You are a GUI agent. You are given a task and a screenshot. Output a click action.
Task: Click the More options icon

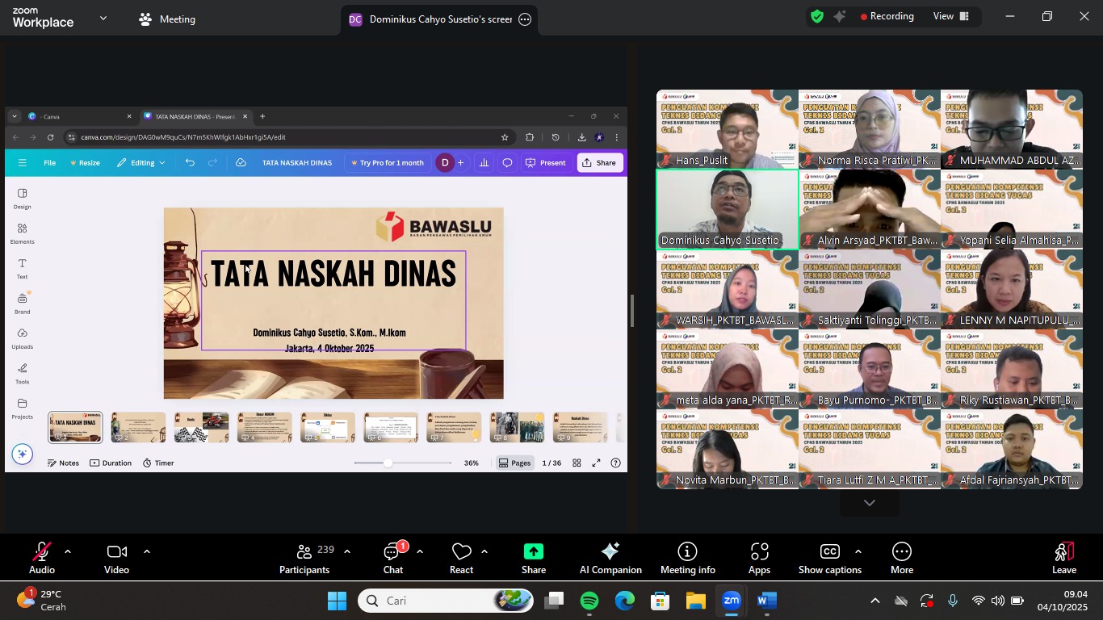901,558
